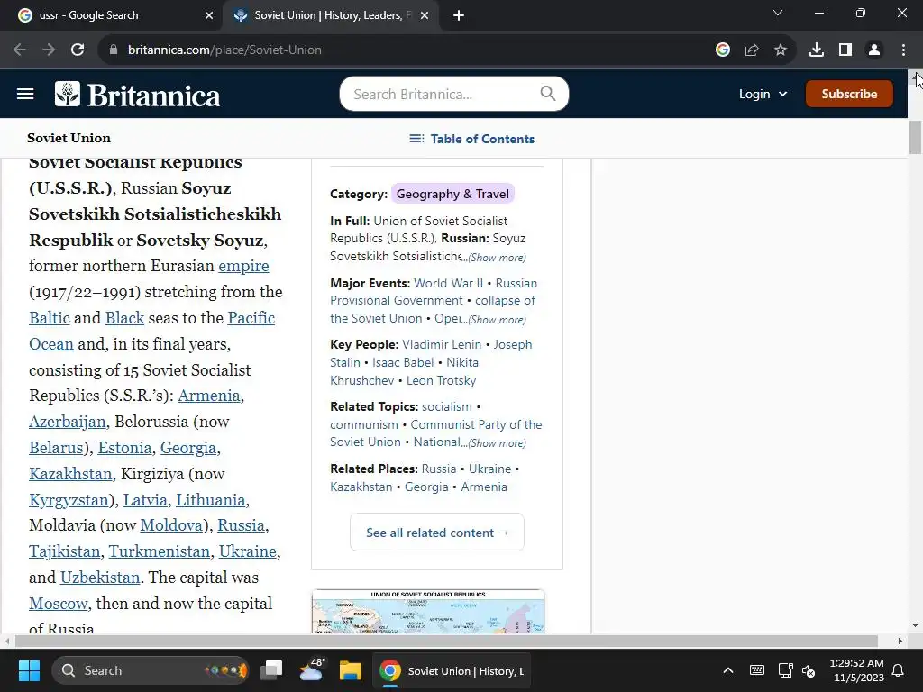Expand the Login dropdown
The width and height of the screenshot is (923, 692).
[x=763, y=94]
